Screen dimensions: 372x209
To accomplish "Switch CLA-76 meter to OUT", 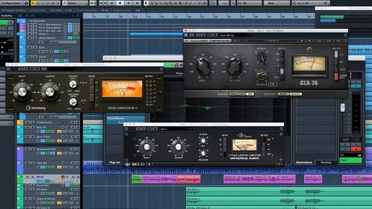I will (336, 70).
